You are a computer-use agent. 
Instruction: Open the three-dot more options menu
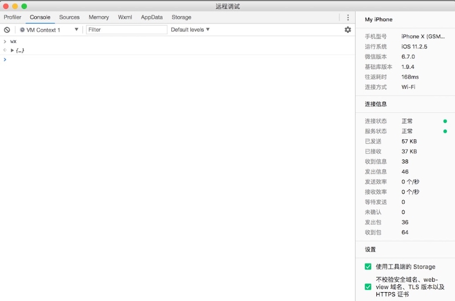tap(348, 18)
